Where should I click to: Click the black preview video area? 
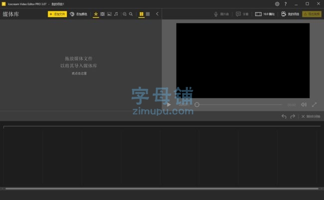point(243,61)
